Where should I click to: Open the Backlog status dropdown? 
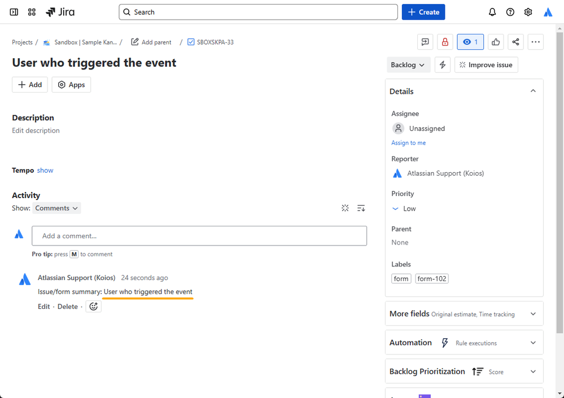pyautogui.click(x=408, y=65)
